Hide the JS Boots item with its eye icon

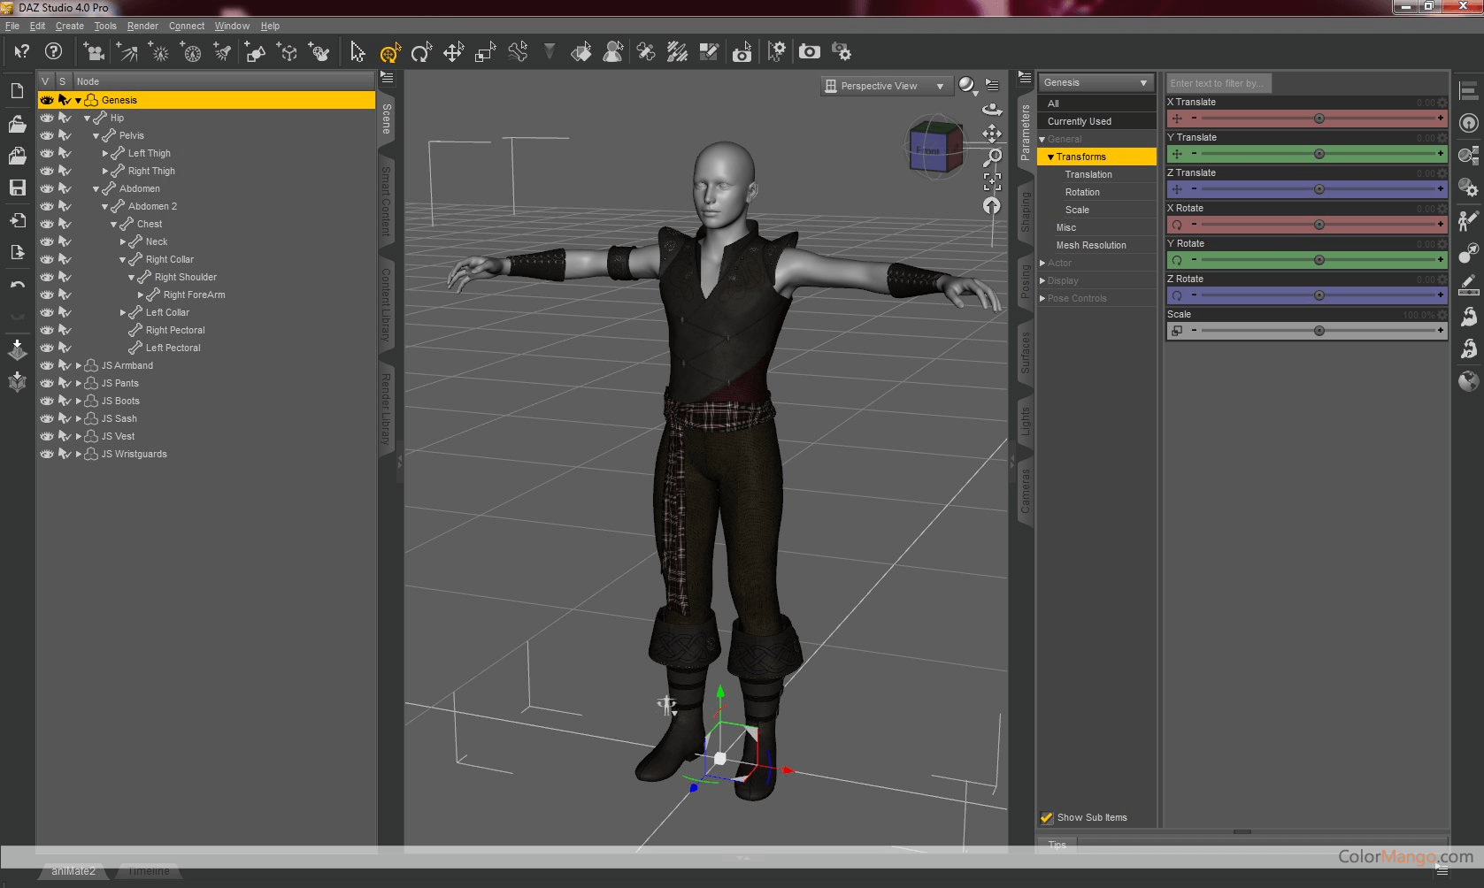tap(47, 401)
